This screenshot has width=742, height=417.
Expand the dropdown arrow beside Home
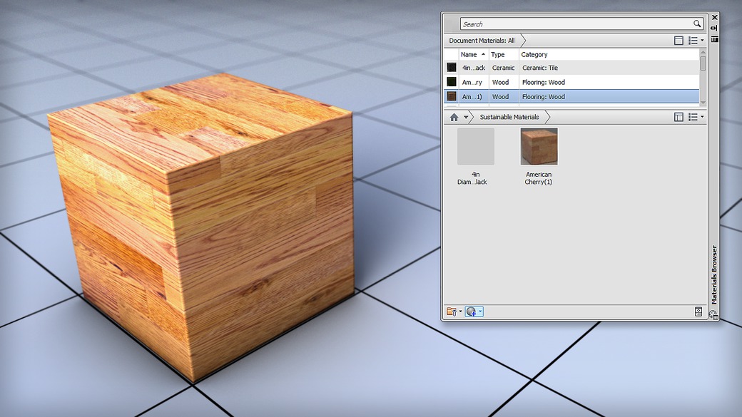466,117
